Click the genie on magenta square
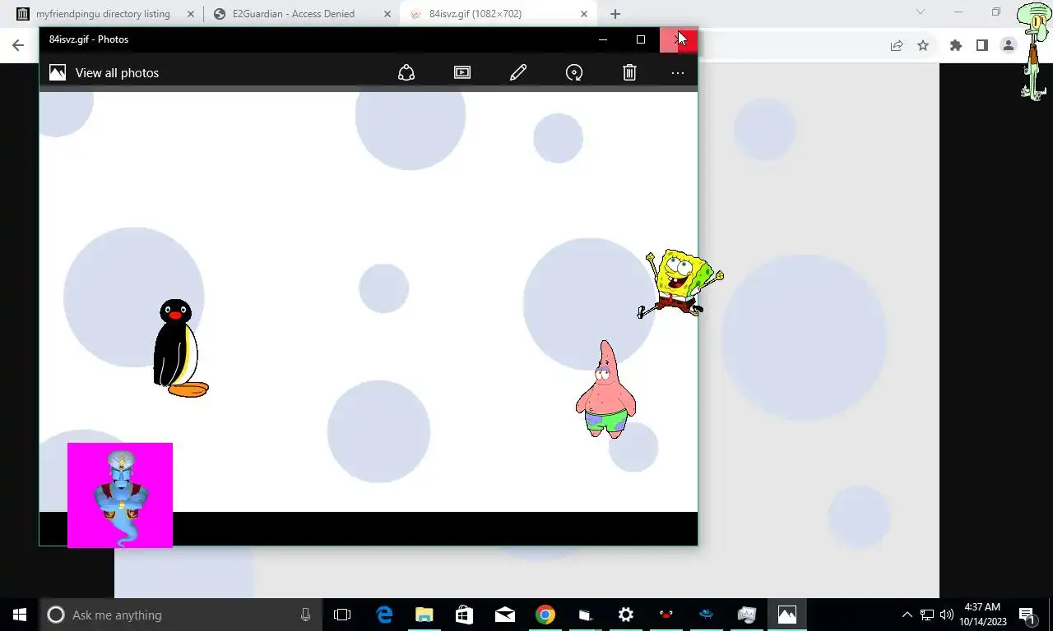Image resolution: width=1053 pixels, height=631 pixels. tap(120, 495)
